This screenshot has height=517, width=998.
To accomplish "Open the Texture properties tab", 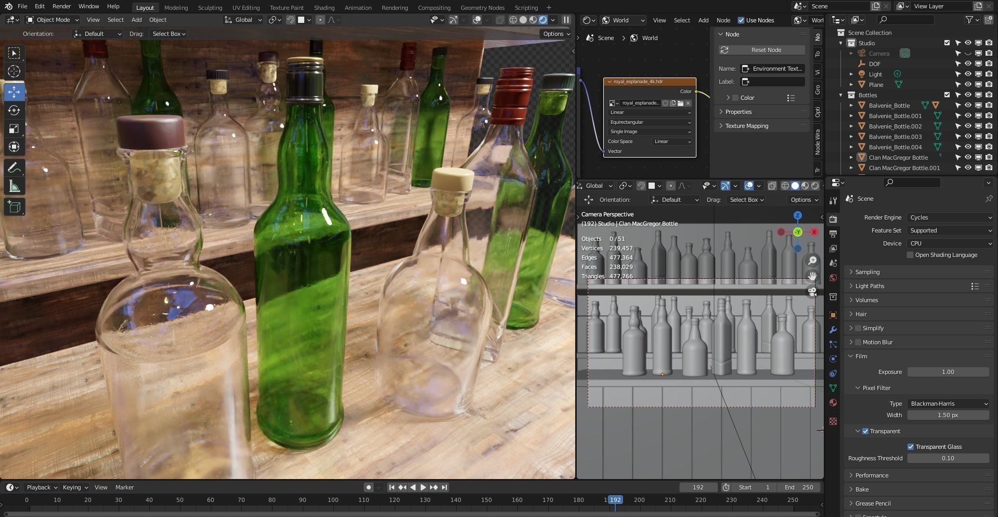I will 833,421.
